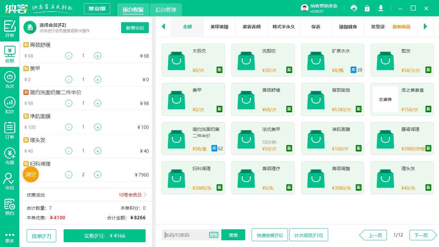Click the 纳客营销美业 user avatar
Viewport: 439px width, 247px height.
coord(305,8)
